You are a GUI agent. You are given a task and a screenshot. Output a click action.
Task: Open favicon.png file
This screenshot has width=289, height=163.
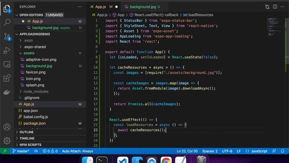click(36, 72)
